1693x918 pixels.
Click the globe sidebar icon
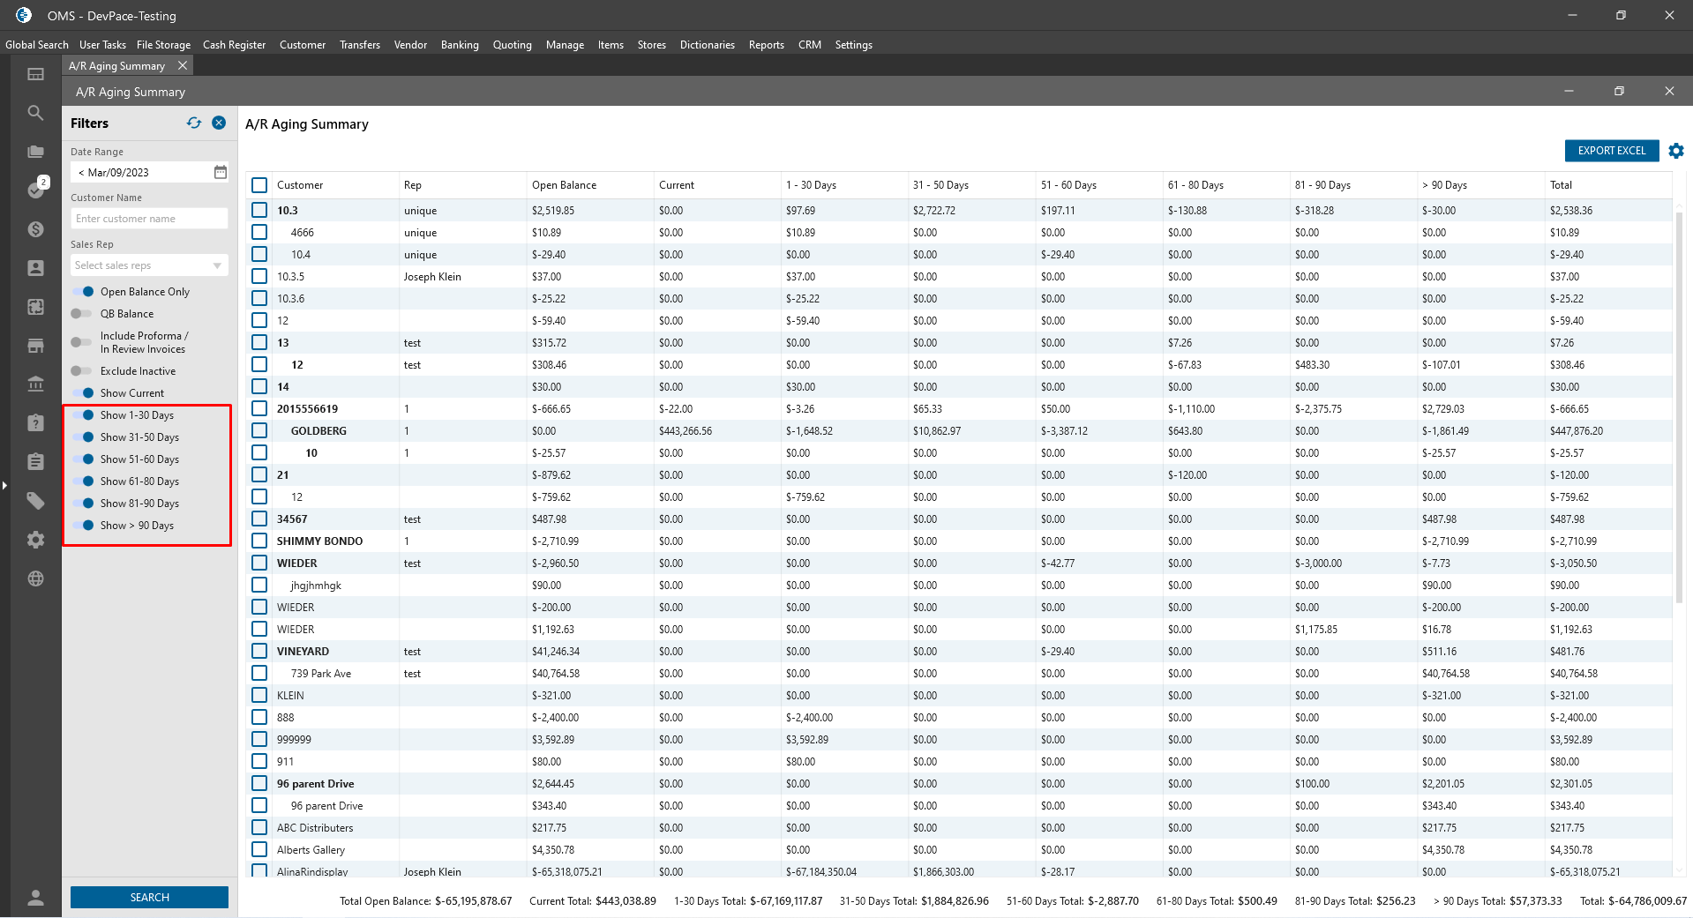(x=35, y=578)
